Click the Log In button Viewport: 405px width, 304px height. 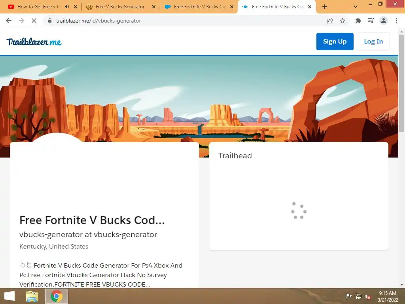[x=373, y=41]
